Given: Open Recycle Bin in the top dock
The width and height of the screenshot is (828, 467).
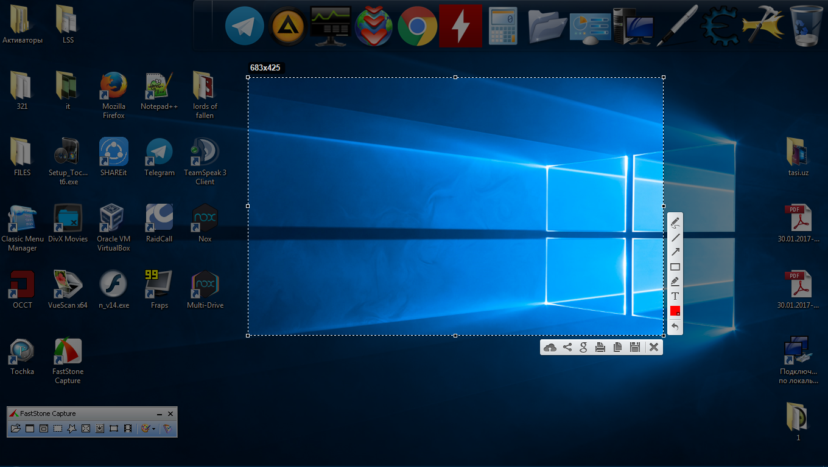Looking at the screenshot, I should [x=807, y=26].
